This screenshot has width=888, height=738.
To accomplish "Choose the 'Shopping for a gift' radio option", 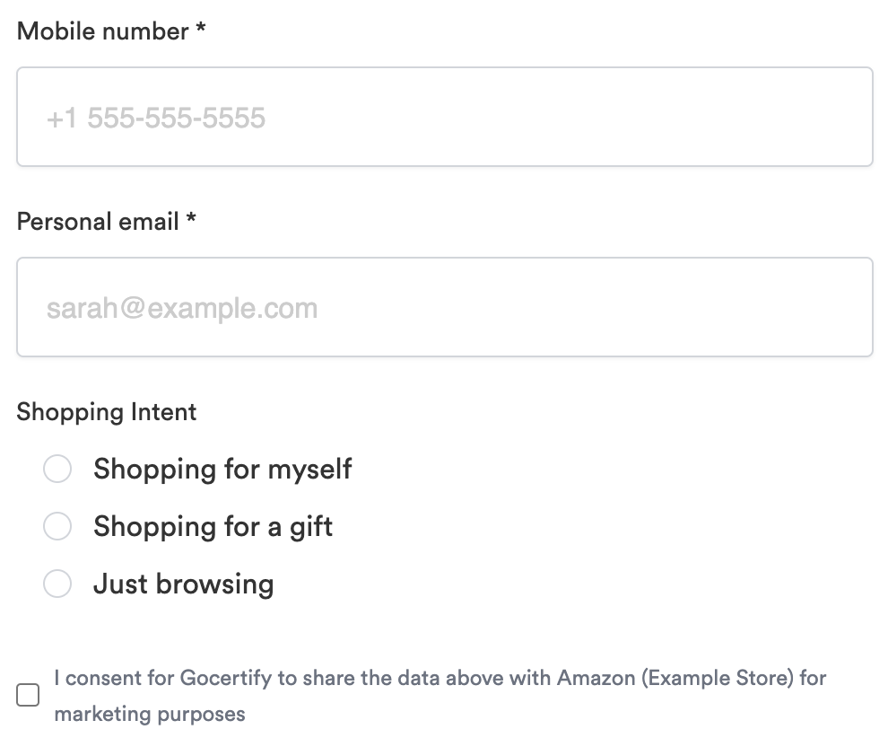I will tap(57, 526).
